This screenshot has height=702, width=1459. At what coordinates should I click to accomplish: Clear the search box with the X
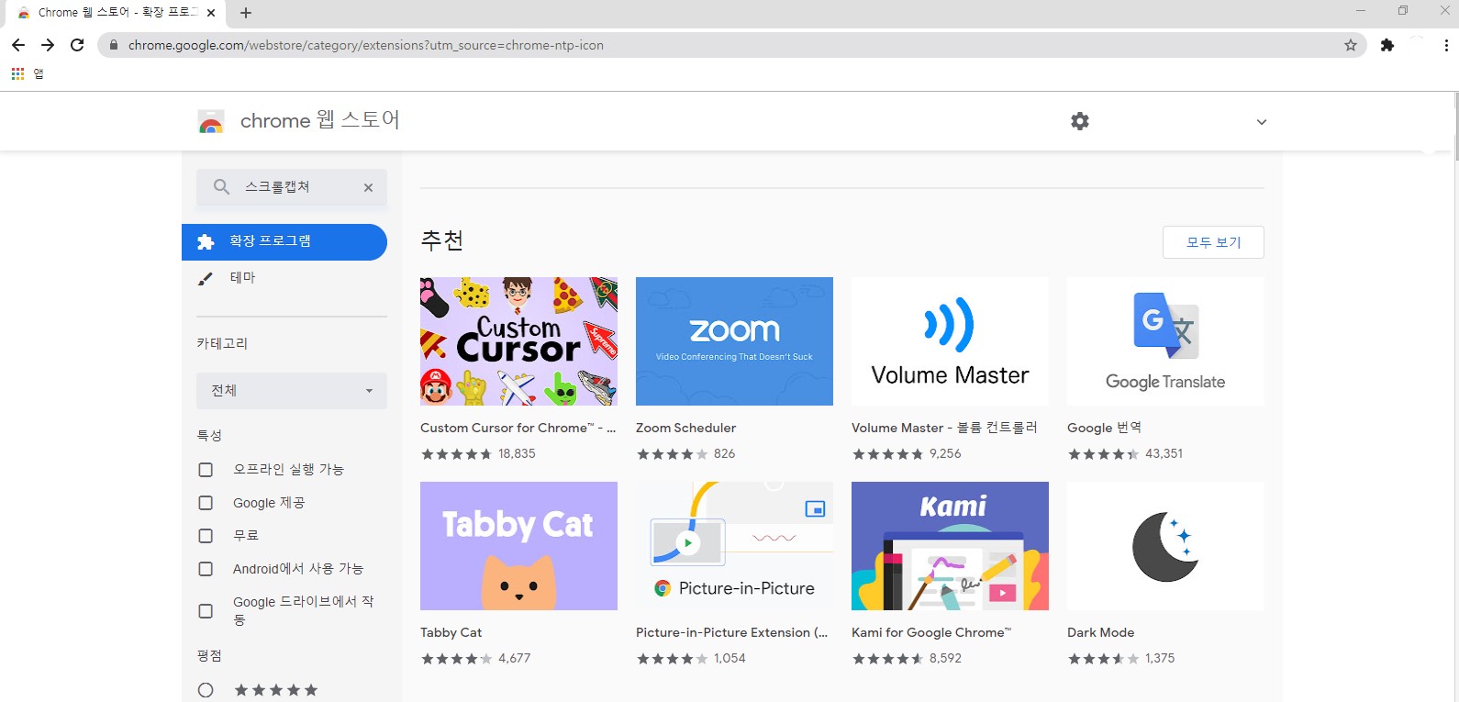coord(368,187)
